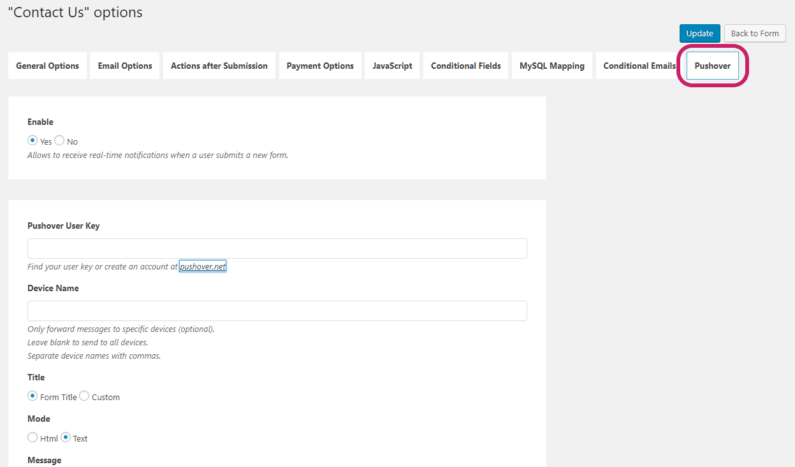Focus the Pushover User Key field
The height and width of the screenshot is (467, 795).
(277, 248)
